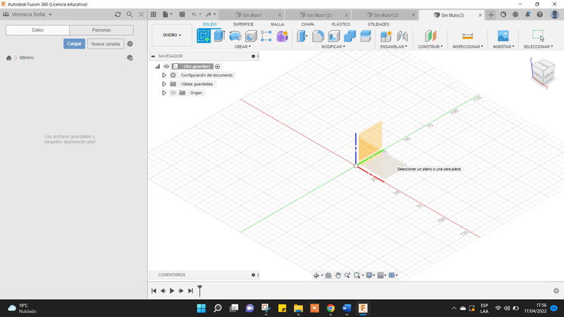
Task: Activate the Sin guardar component radio button
Action: 217,66
